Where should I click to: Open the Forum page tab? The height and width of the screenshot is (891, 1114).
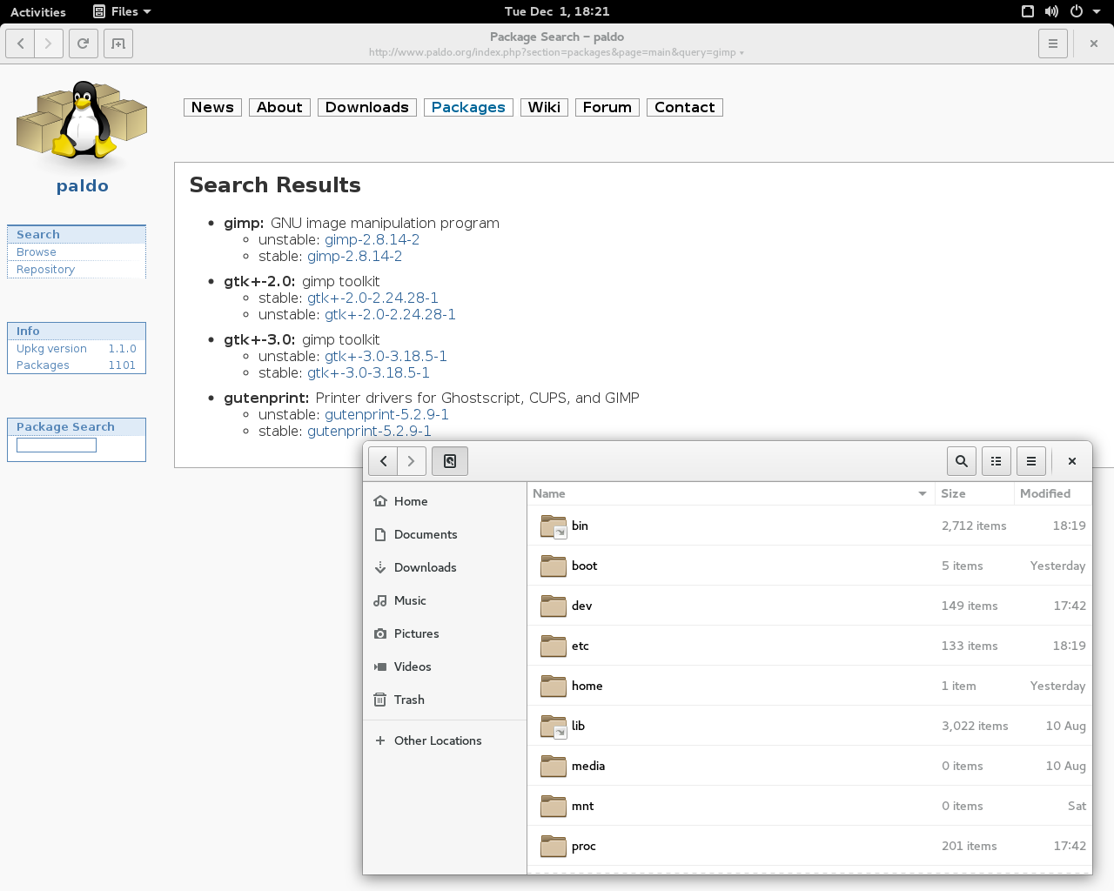pos(607,107)
